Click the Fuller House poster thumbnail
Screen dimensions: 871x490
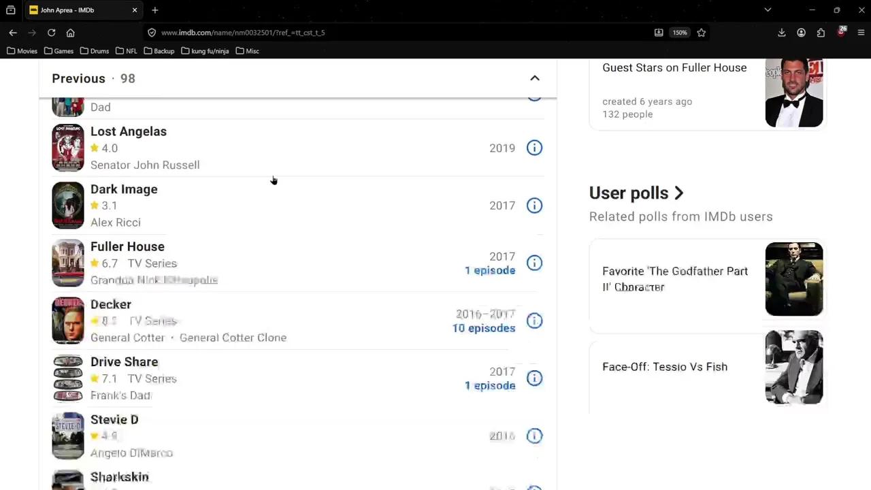click(68, 263)
